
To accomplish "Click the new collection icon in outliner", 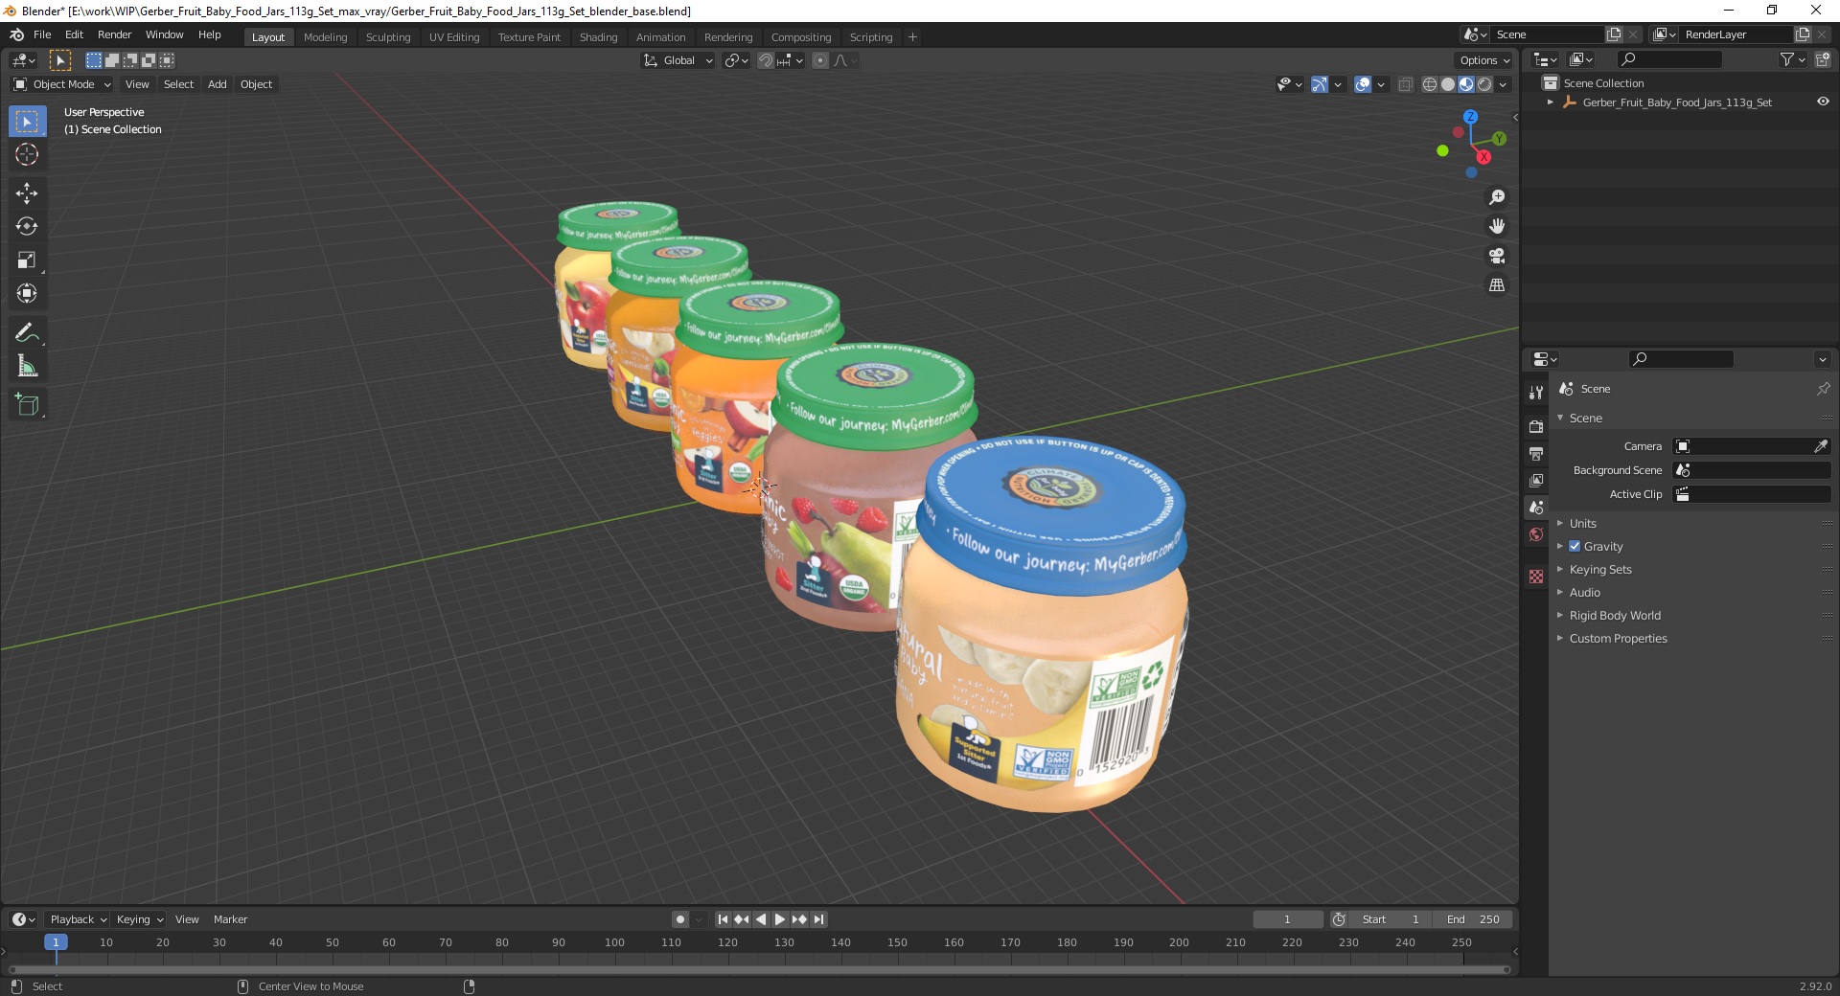I will coord(1822,59).
